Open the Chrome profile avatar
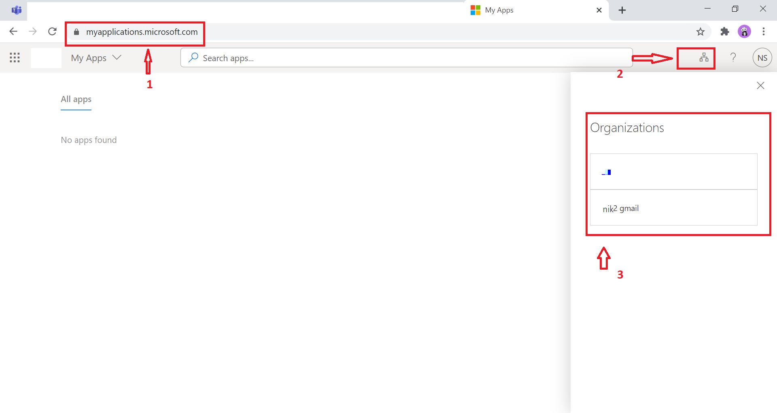777x413 pixels. [x=745, y=32]
